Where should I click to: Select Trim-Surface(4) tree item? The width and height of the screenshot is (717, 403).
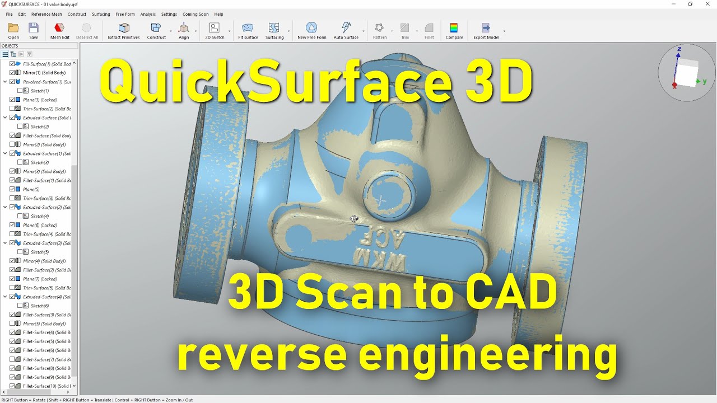(x=46, y=234)
